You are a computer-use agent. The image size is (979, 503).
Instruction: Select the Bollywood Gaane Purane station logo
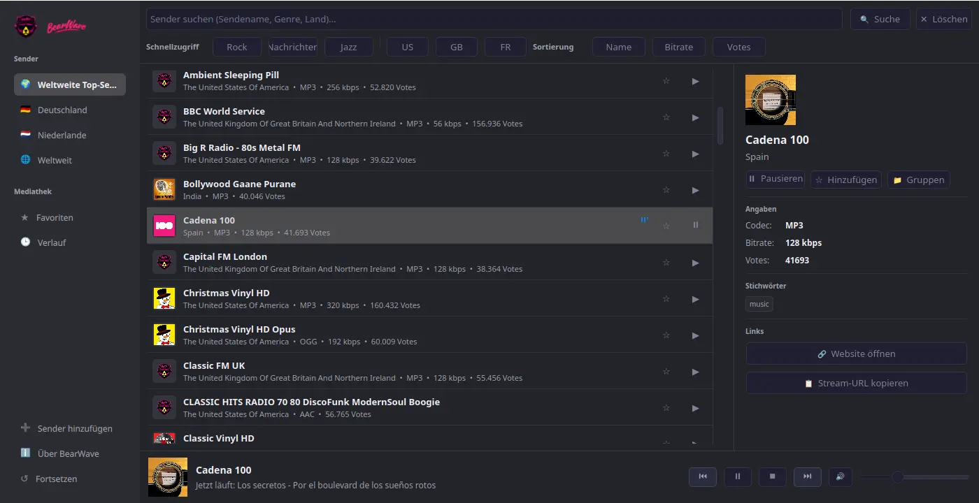point(164,189)
